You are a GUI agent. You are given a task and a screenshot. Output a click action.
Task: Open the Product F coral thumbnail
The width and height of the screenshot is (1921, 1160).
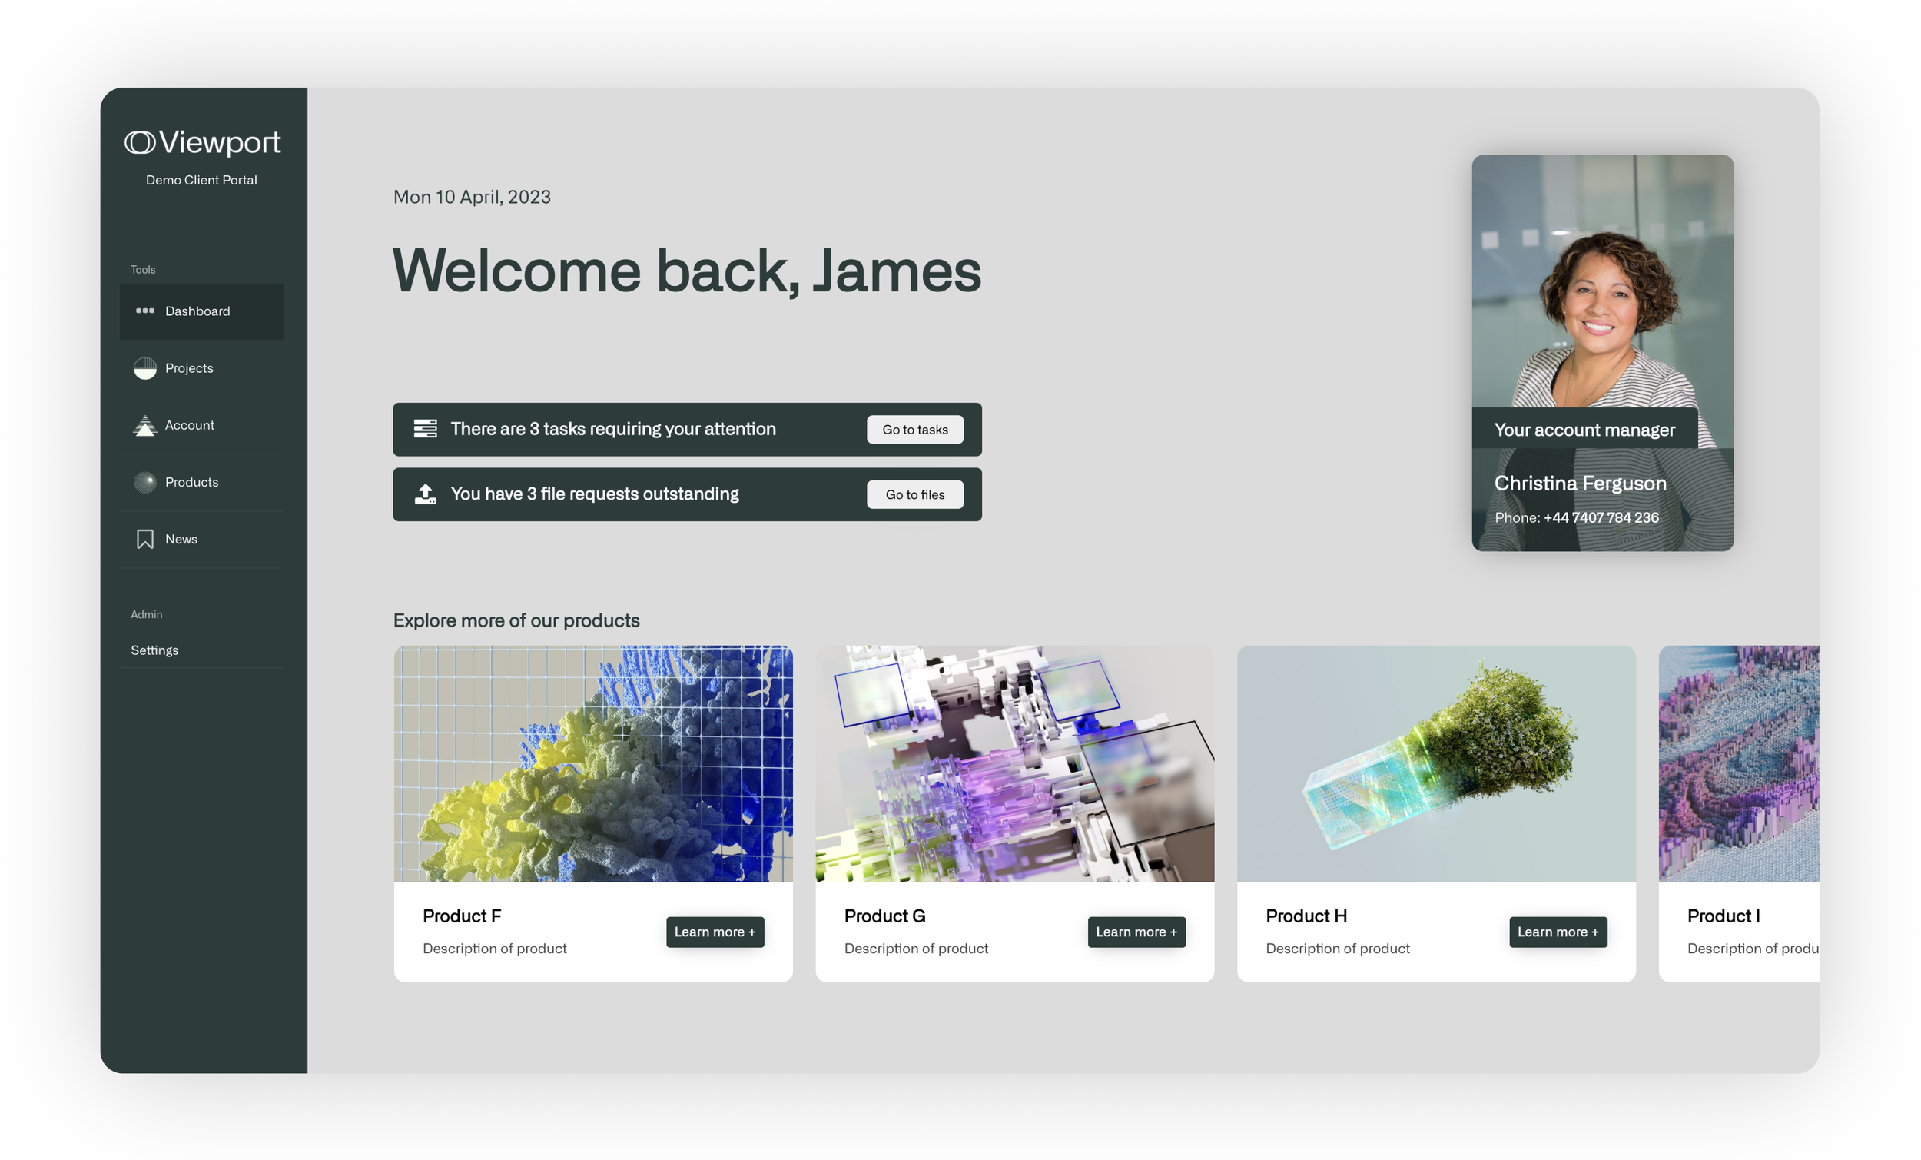coord(592,763)
